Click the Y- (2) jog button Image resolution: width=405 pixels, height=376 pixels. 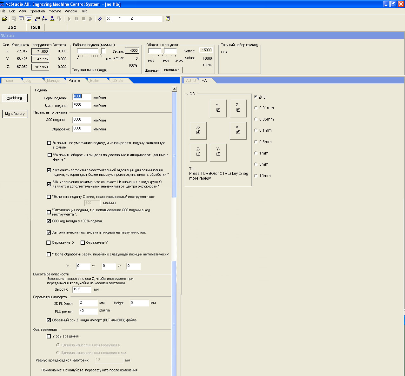(218, 153)
